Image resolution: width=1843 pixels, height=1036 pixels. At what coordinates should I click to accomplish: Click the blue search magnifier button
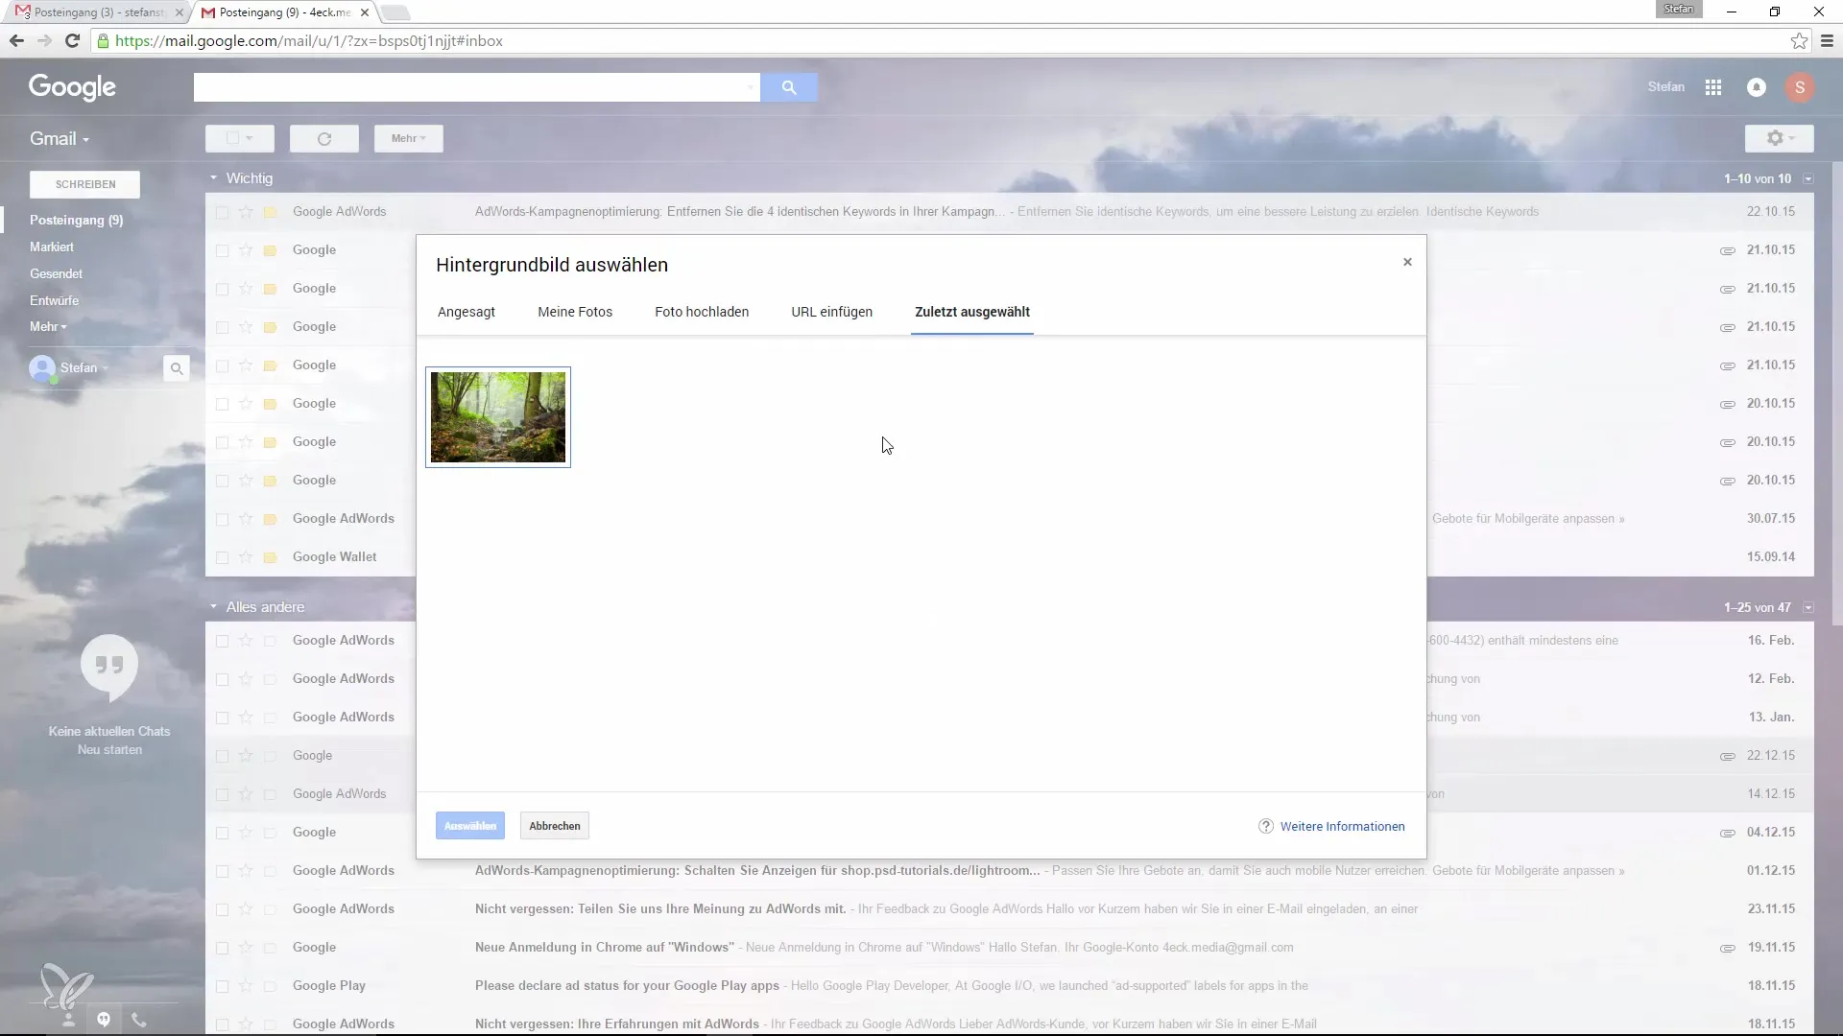click(x=789, y=87)
